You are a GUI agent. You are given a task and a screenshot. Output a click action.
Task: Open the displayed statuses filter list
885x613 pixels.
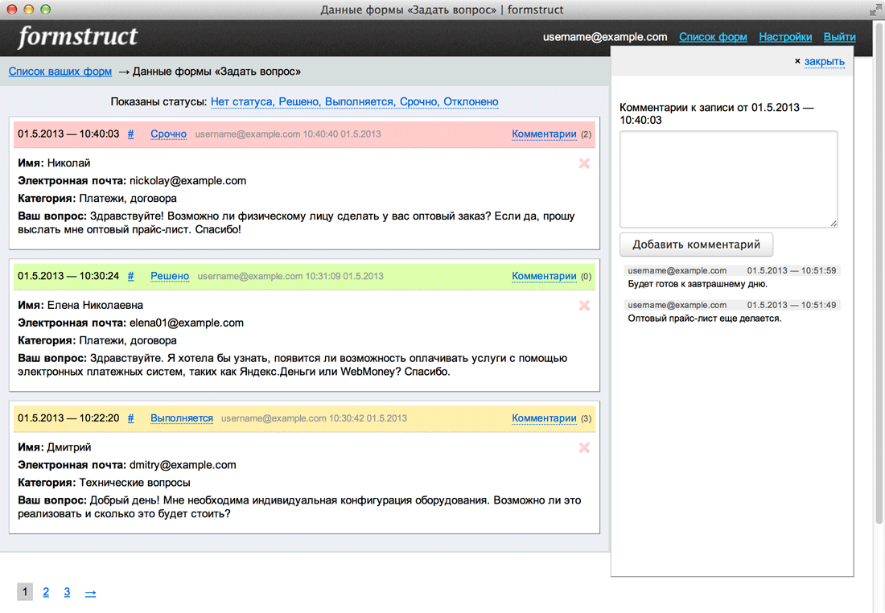pos(354,102)
